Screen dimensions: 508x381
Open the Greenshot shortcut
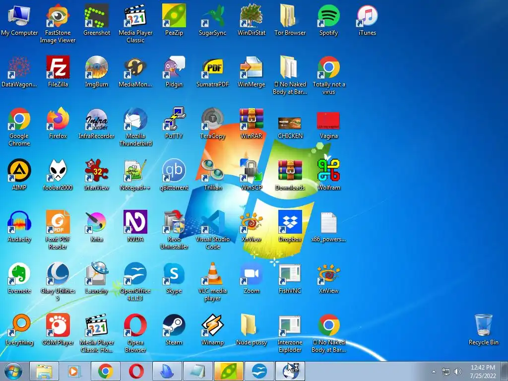[x=97, y=20]
